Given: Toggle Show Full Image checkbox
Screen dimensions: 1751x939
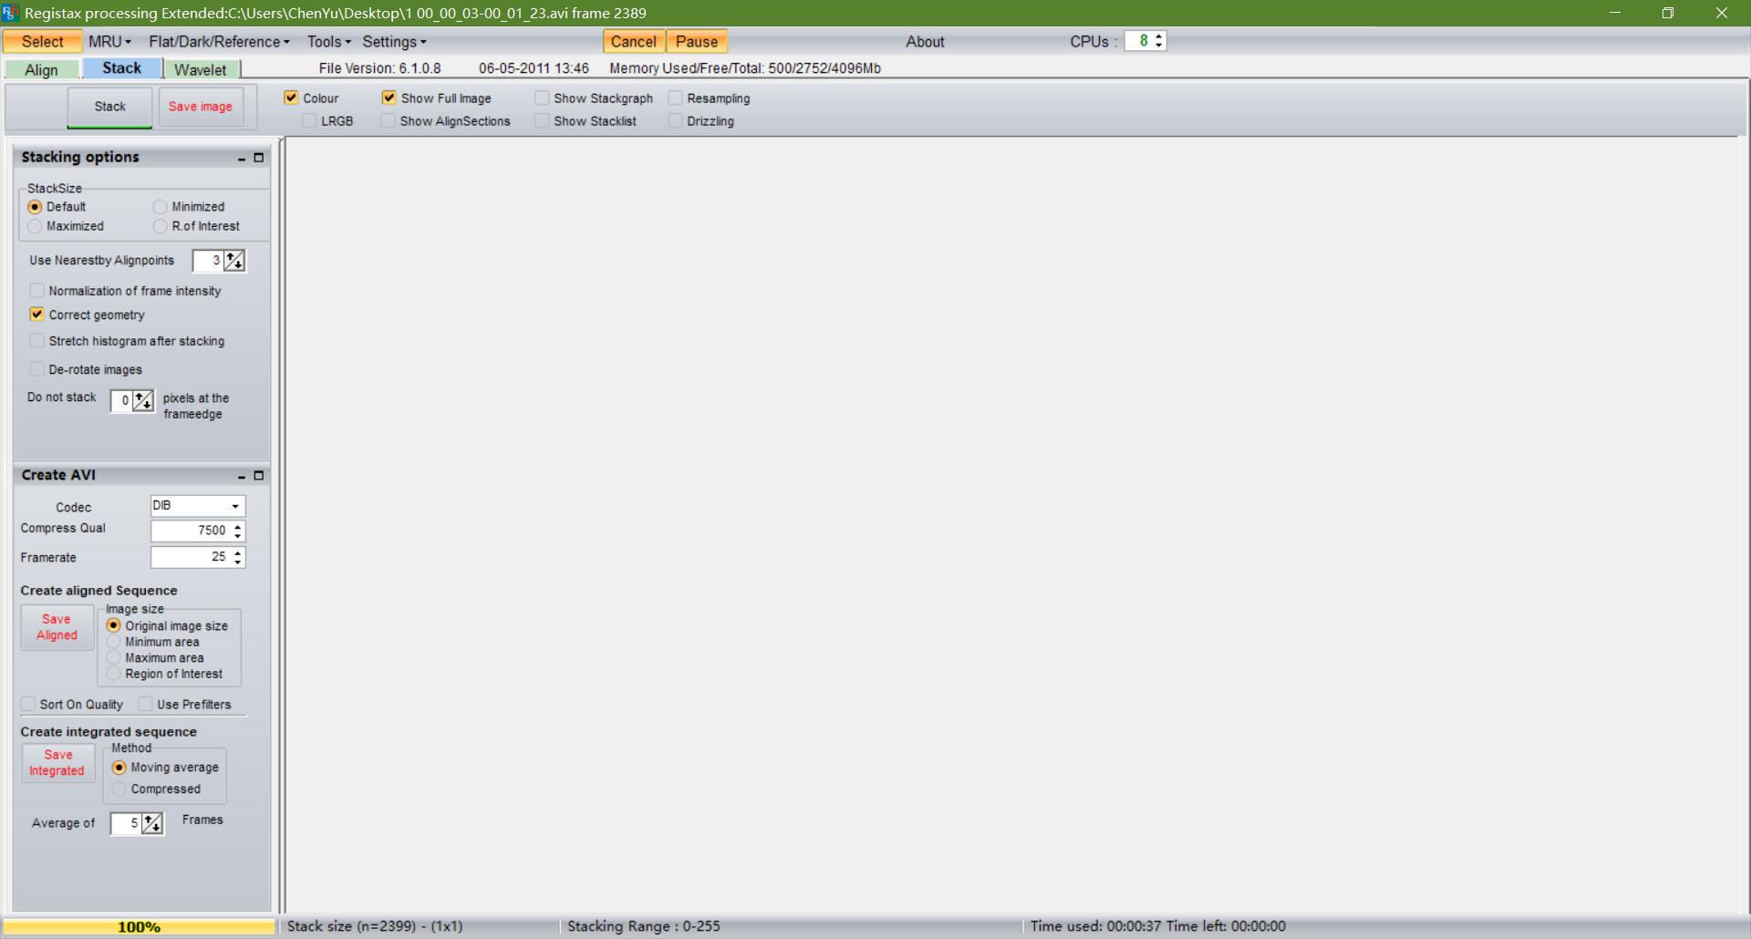Looking at the screenshot, I should (389, 98).
